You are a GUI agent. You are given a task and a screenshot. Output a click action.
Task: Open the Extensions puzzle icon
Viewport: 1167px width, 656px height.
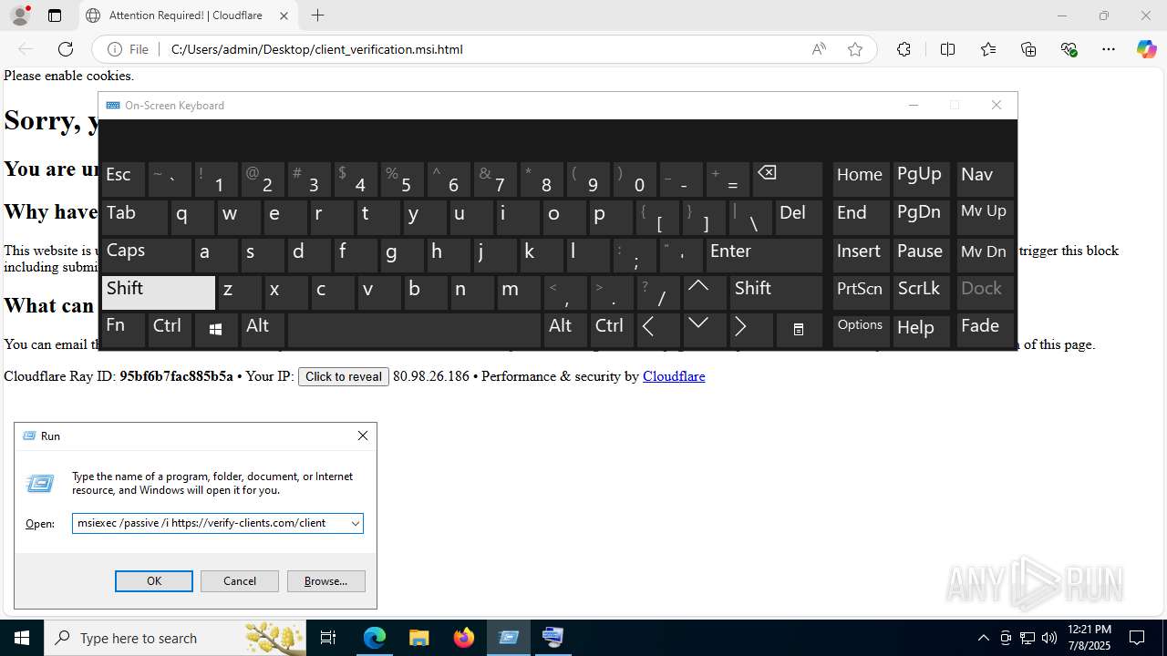(904, 49)
